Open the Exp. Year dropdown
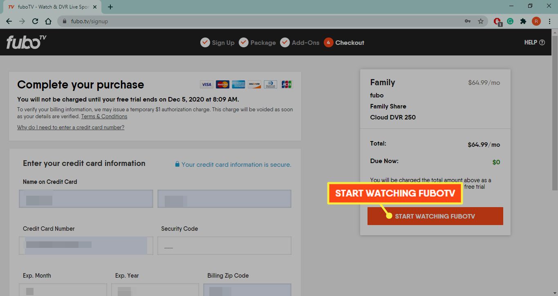Screen dimensions: 558x296 (155, 290)
